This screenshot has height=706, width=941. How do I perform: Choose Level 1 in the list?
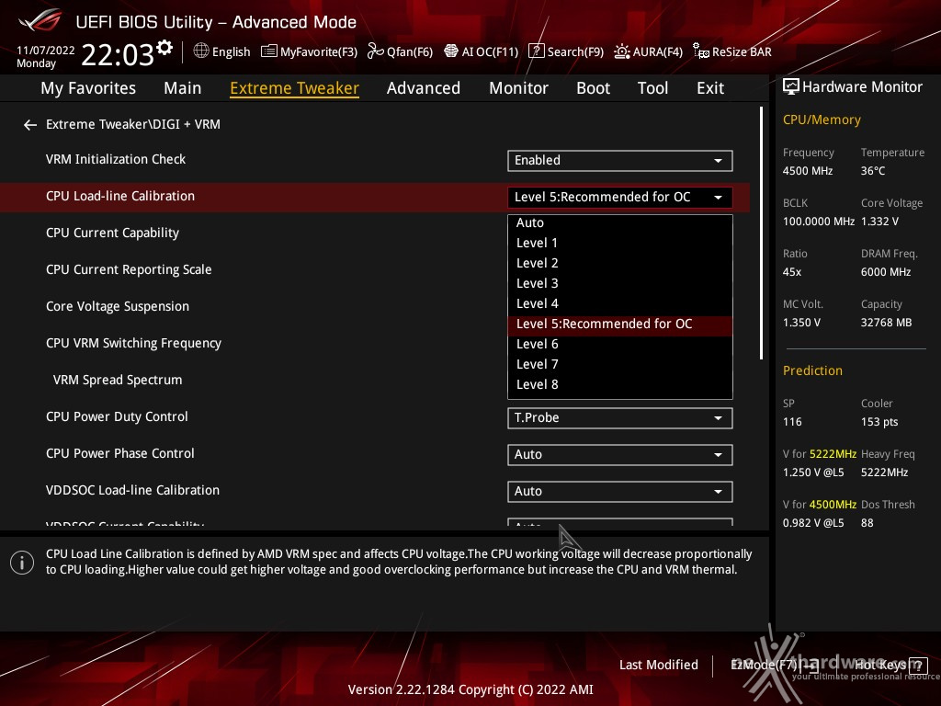click(x=620, y=243)
